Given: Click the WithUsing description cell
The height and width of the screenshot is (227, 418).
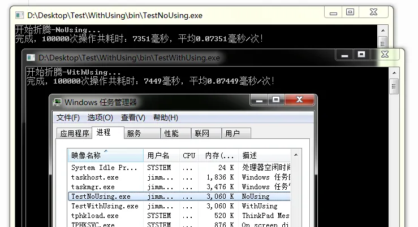Looking at the screenshot, I should click(260, 206).
